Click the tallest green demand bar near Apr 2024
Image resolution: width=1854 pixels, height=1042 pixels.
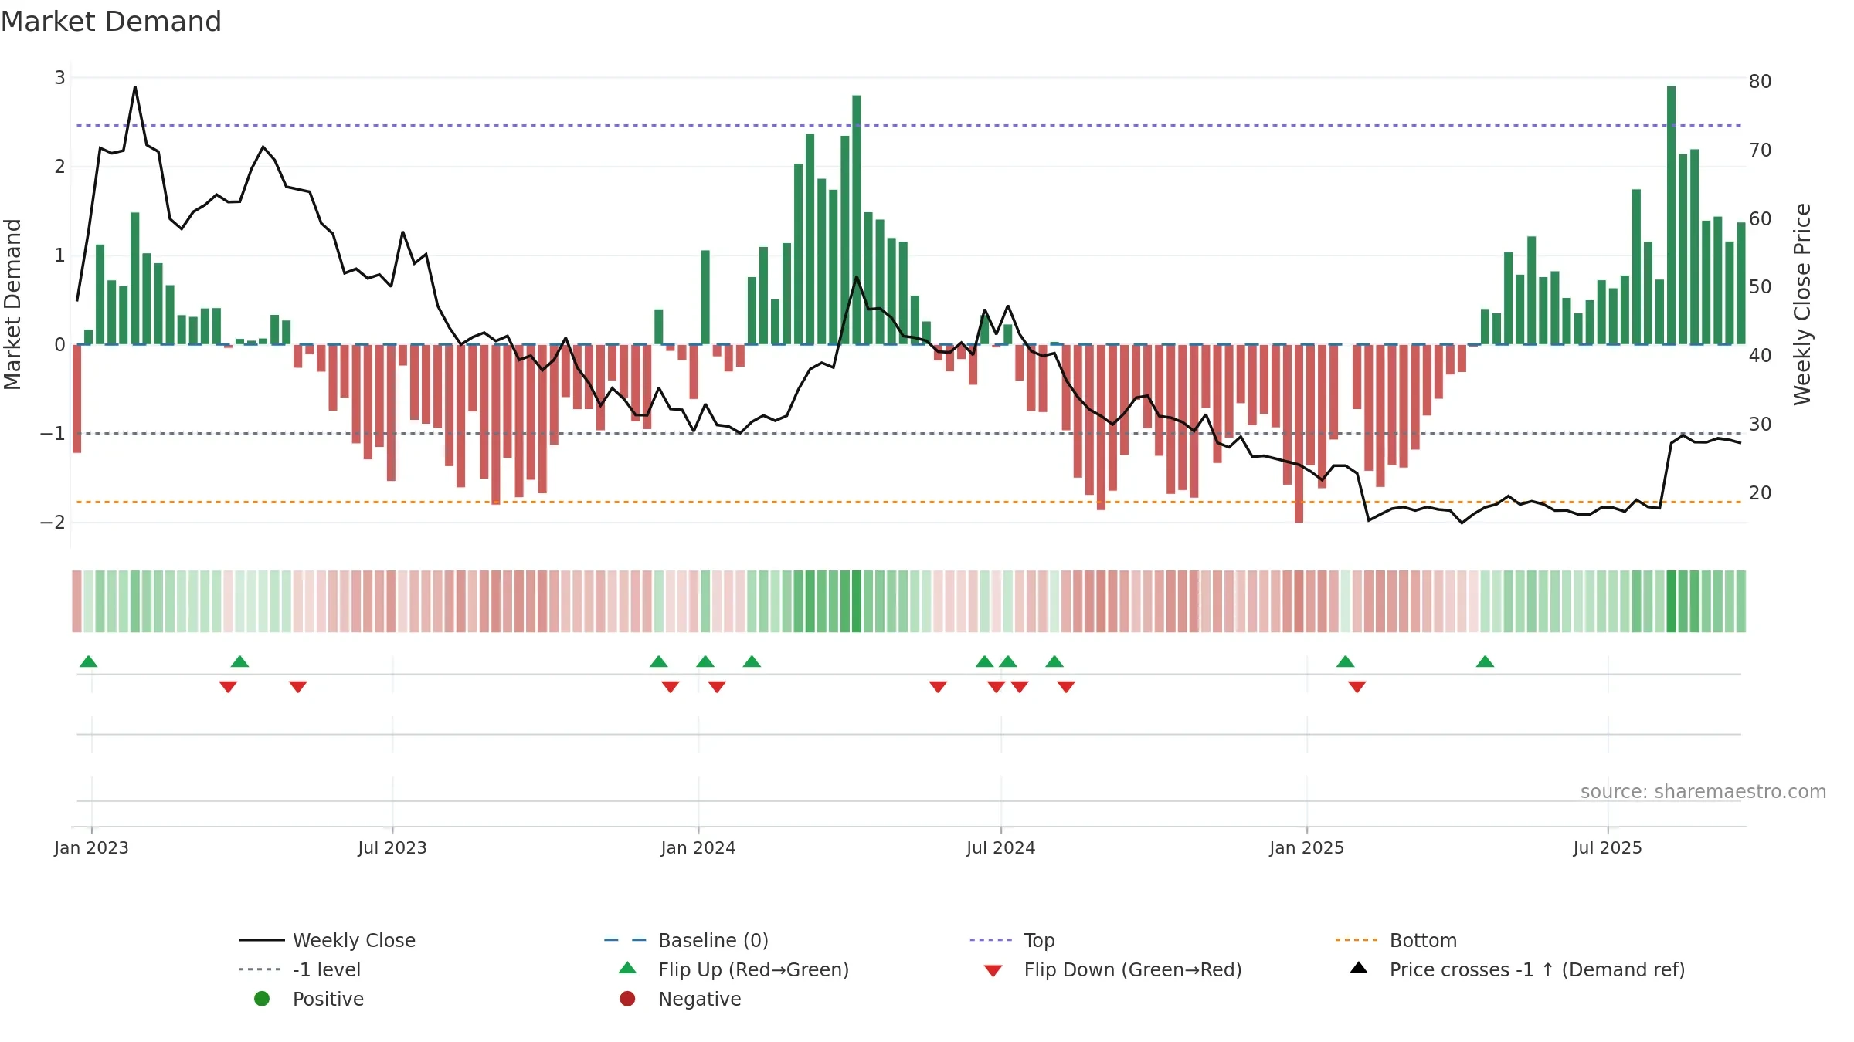click(x=857, y=220)
